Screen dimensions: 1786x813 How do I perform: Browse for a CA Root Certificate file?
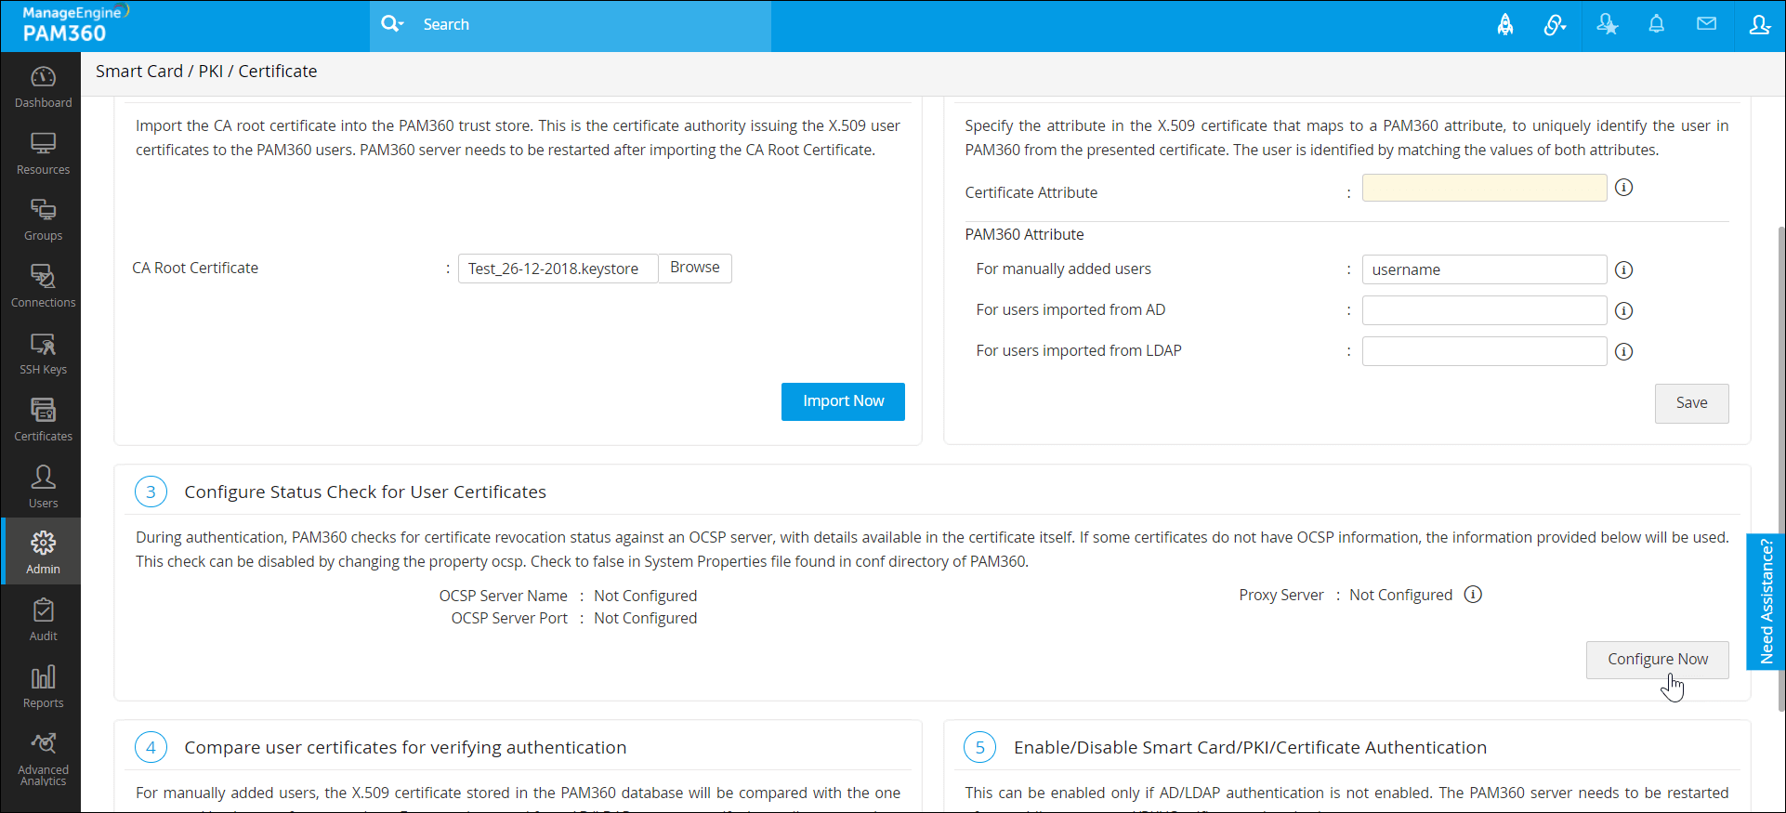pyautogui.click(x=695, y=268)
